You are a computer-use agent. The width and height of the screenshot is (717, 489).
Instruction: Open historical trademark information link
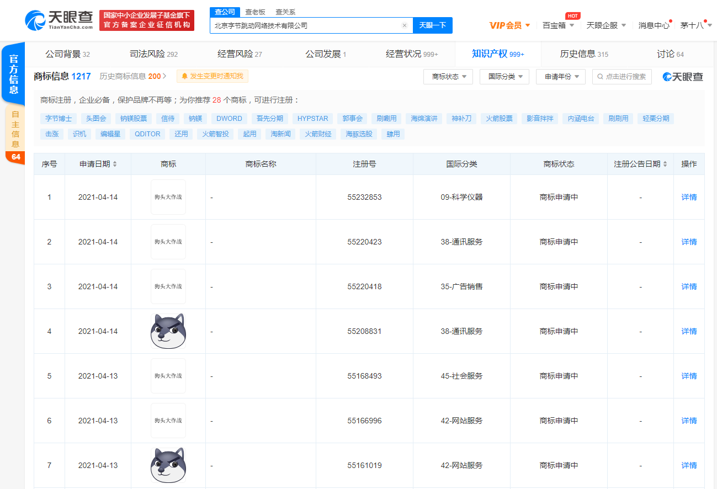coord(132,76)
